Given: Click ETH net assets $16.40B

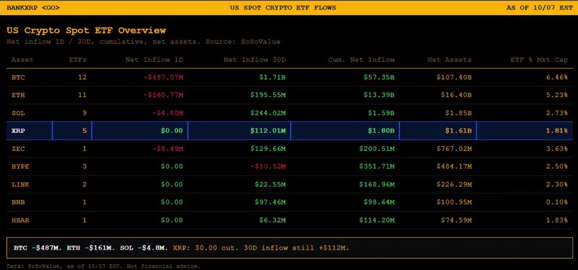Looking at the screenshot, I should 456,95.
